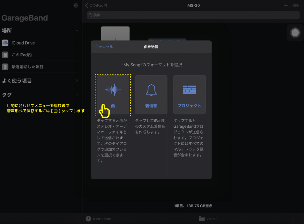Image resolution: width=304 pixels, height=224 pixels.
Task: Go back to このiPad内 folder
Action: (96, 5)
